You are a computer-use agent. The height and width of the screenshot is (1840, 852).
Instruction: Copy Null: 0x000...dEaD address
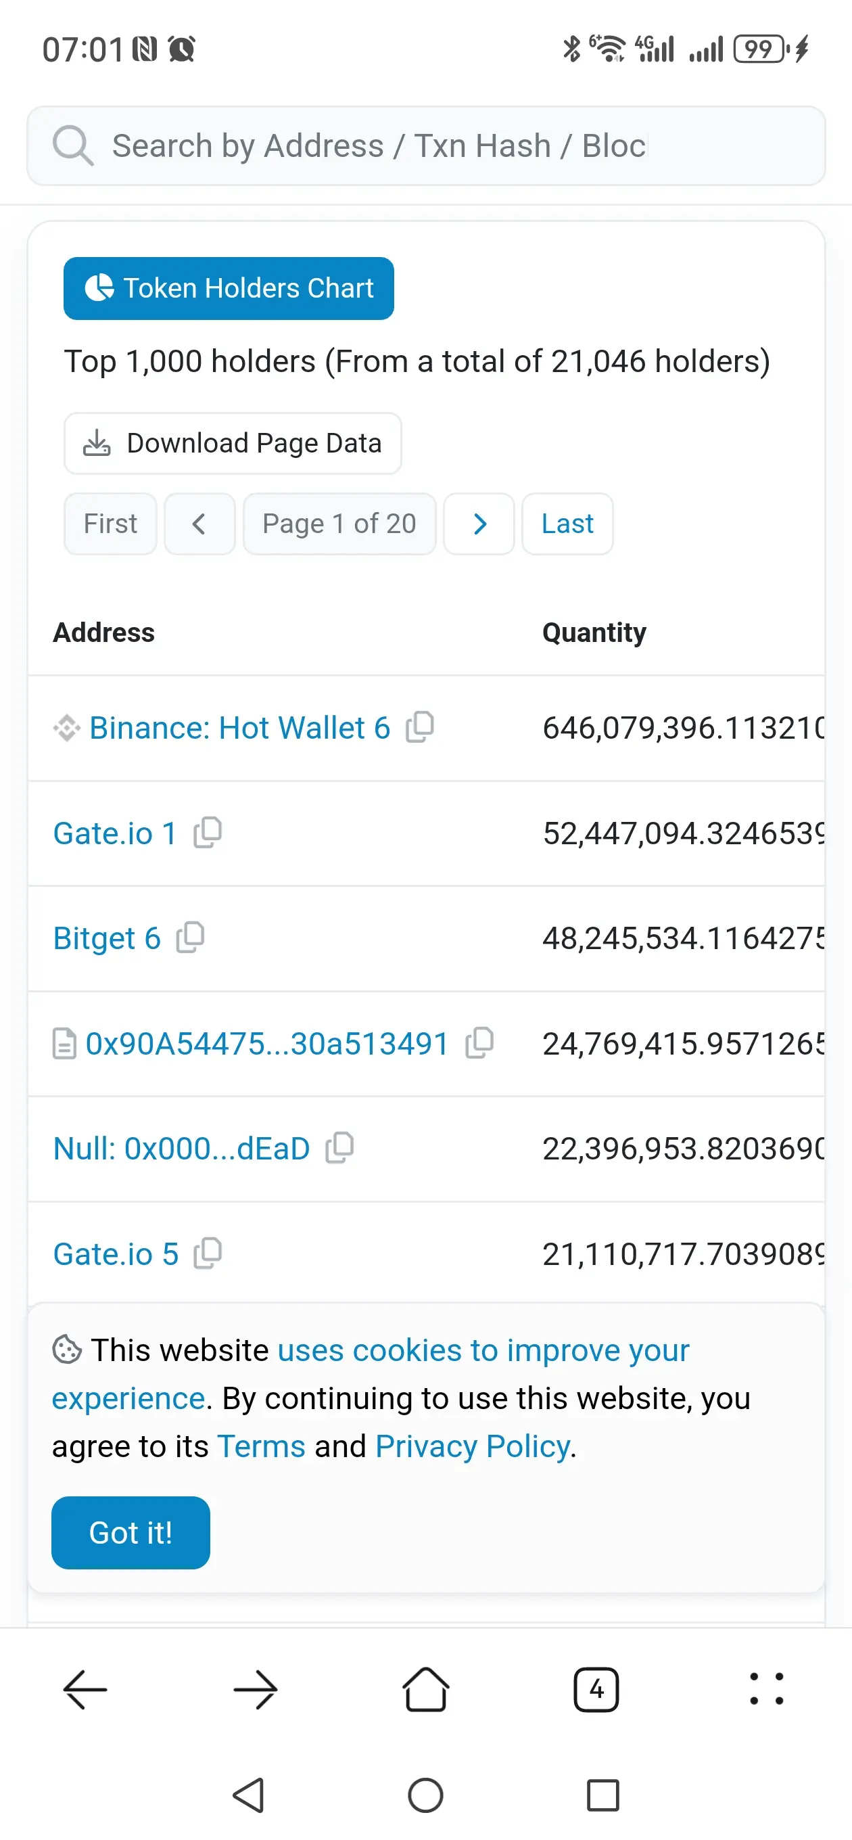[340, 1148]
